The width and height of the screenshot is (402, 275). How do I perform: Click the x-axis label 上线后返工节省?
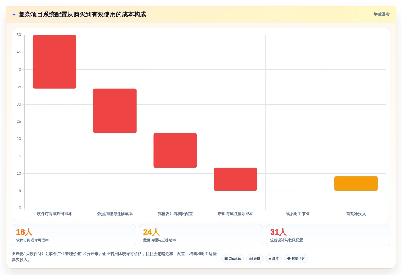[x=296, y=214]
